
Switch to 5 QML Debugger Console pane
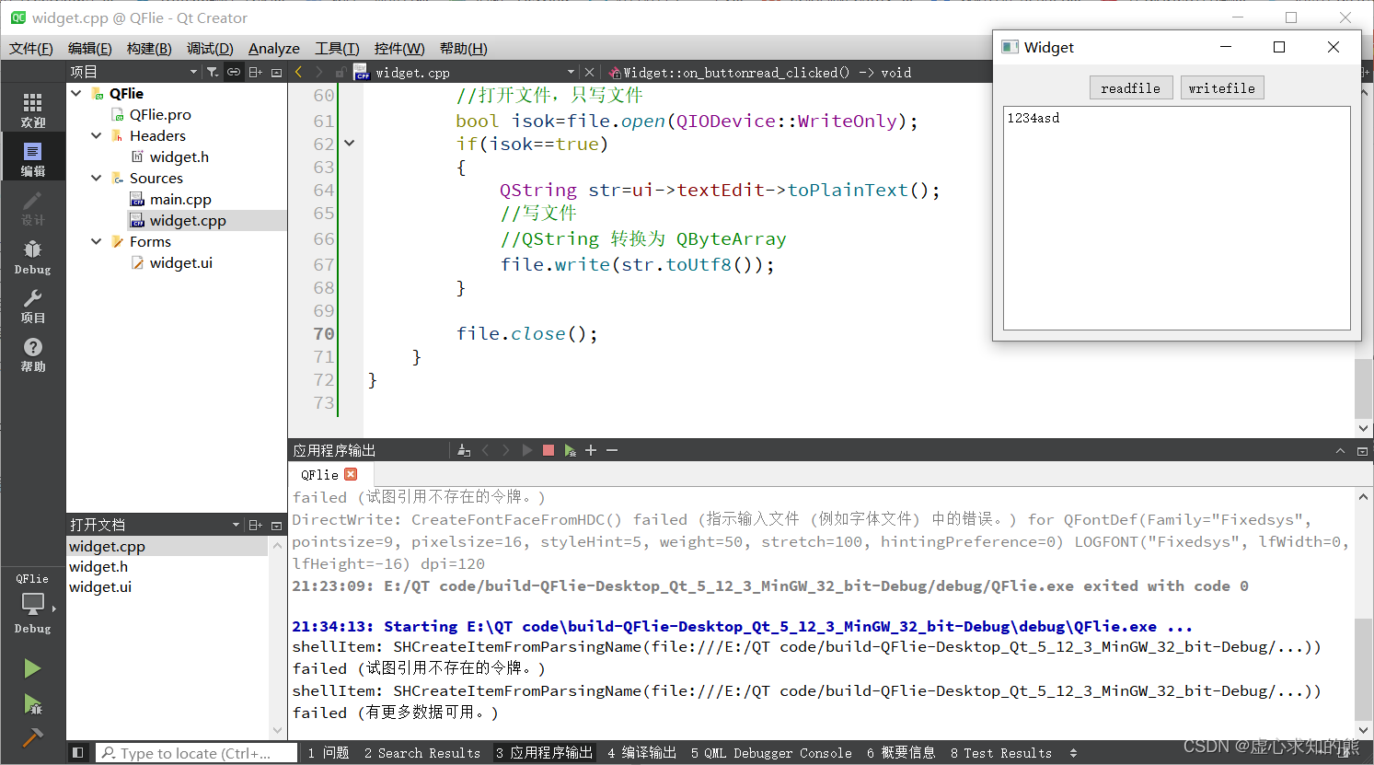pyautogui.click(x=771, y=753)
